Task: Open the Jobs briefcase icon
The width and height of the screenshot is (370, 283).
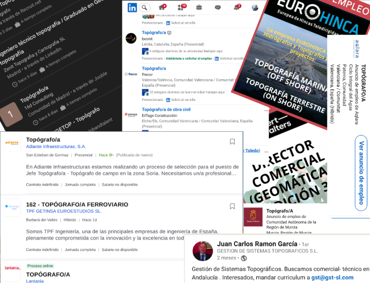Action: pos(199,7)
